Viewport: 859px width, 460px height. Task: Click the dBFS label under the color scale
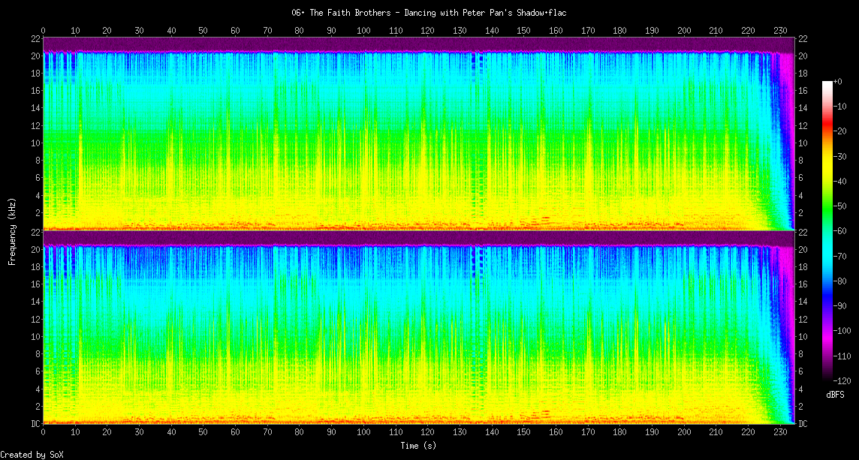click(x=836, y=394)
